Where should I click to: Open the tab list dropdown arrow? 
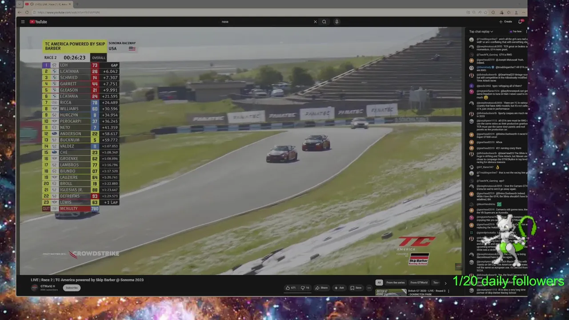point(19,4)
